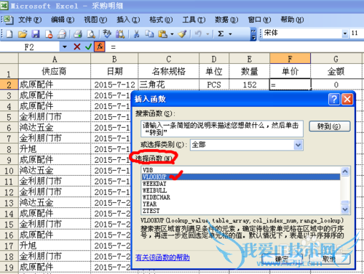The width and height of the screenshot is (364, 274).
Task: Expand the toolbar options chevron
Action: pos(253,34)
